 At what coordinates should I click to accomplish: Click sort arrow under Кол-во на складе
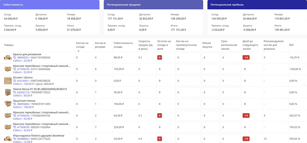(x=78, y=51)
